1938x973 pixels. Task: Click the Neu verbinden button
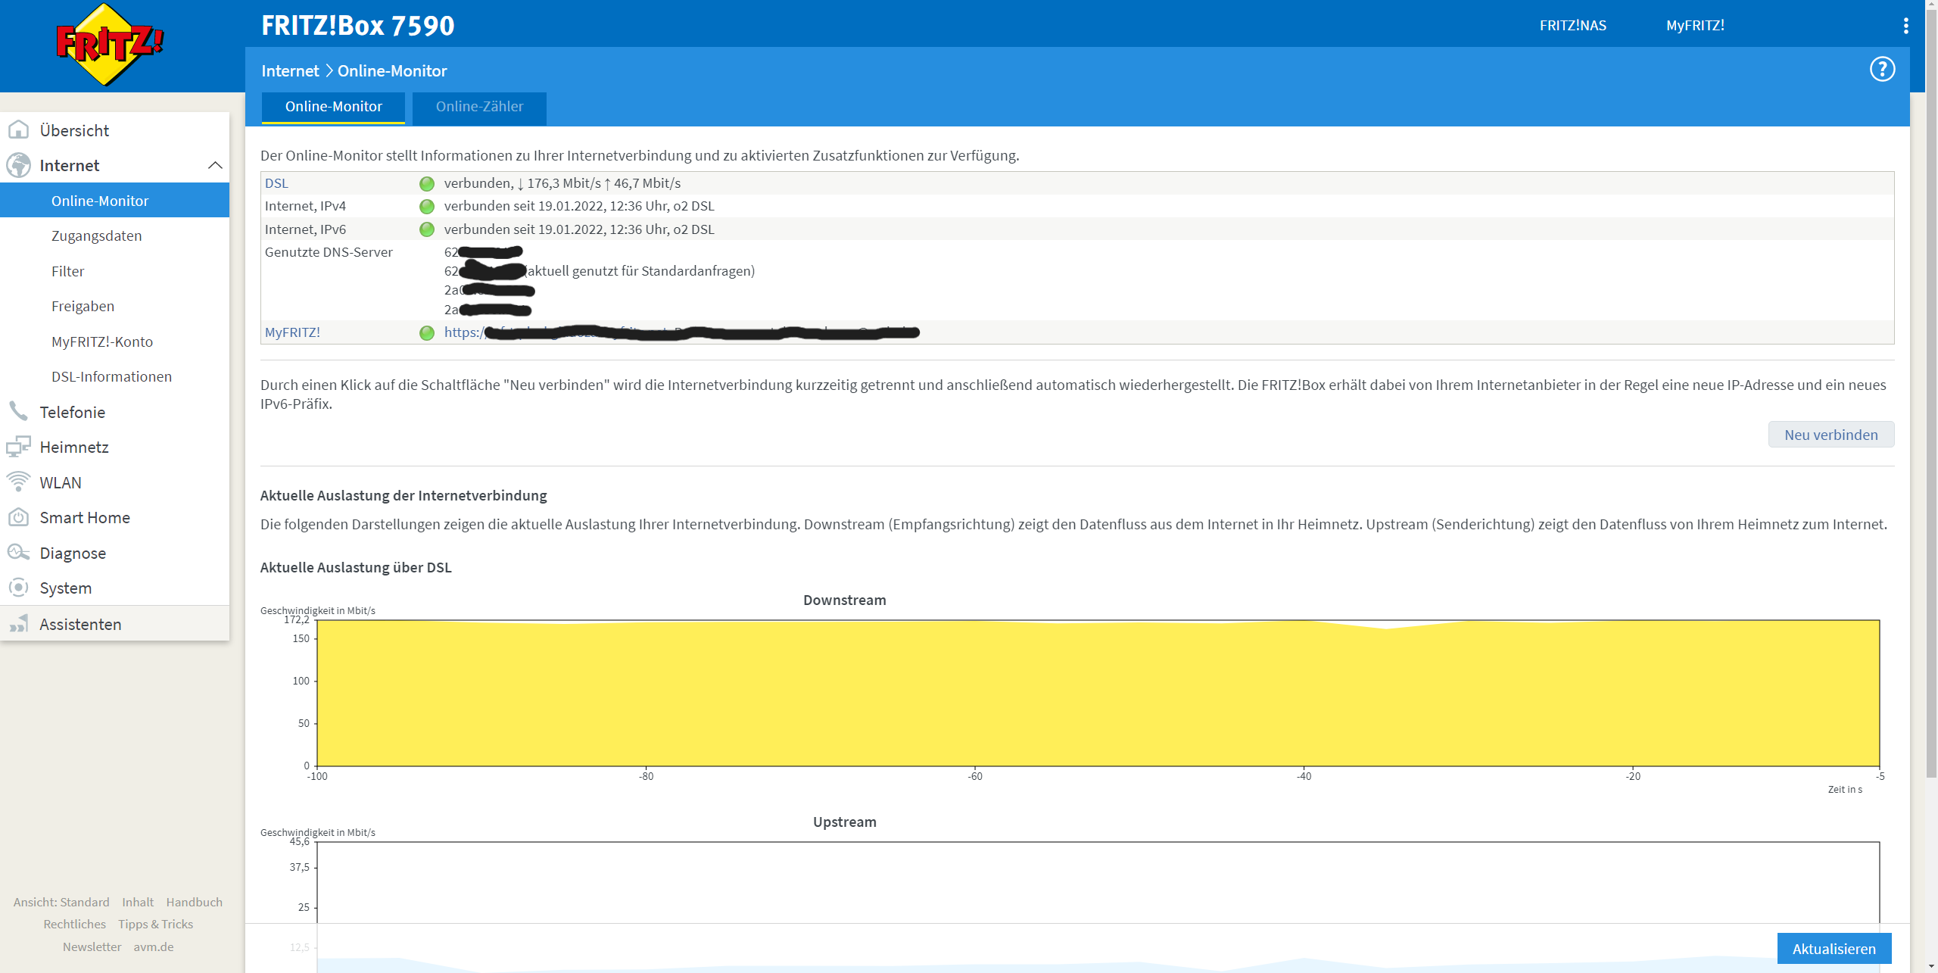pyautogui.click(x=1831, y=435)
